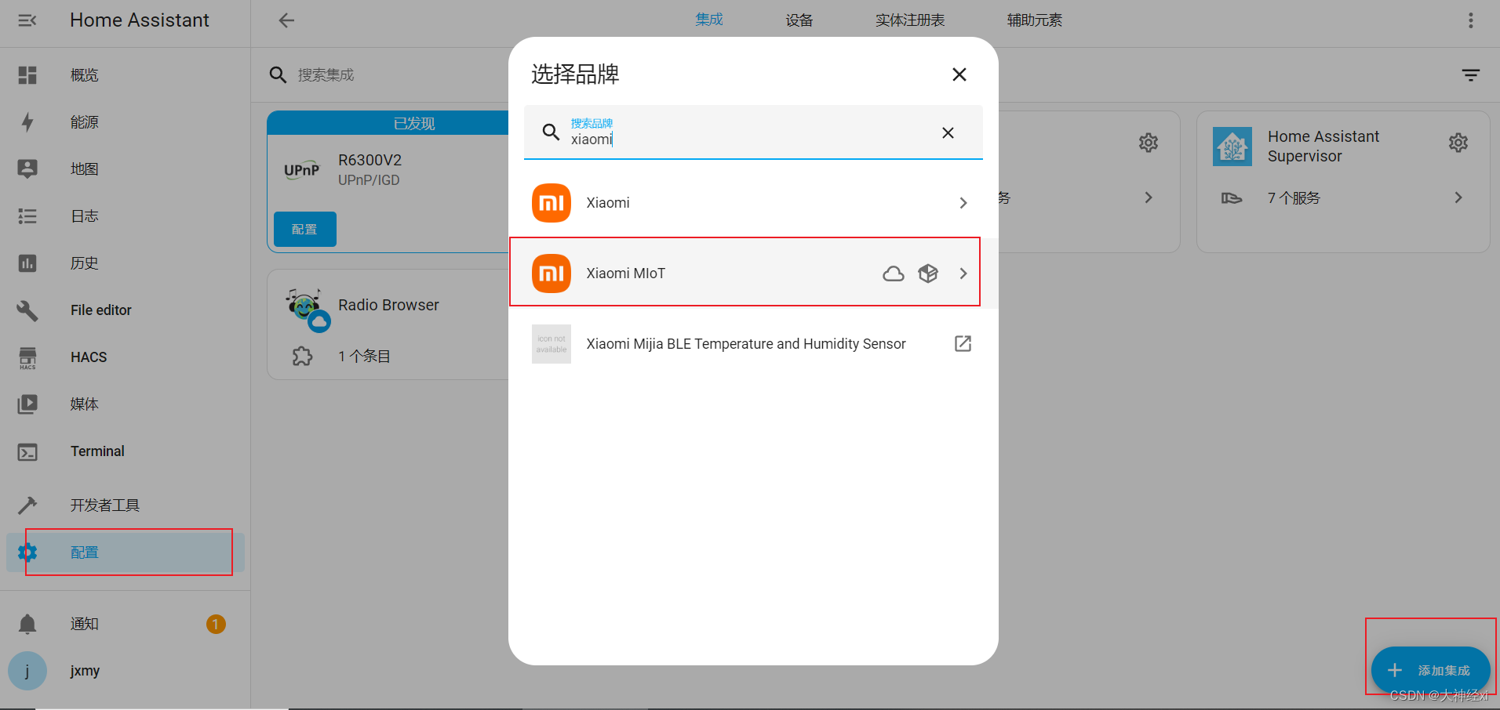The image size is (1500, 710).
Task: Go back with the arrow icon
Action: (x=286, y=20)
